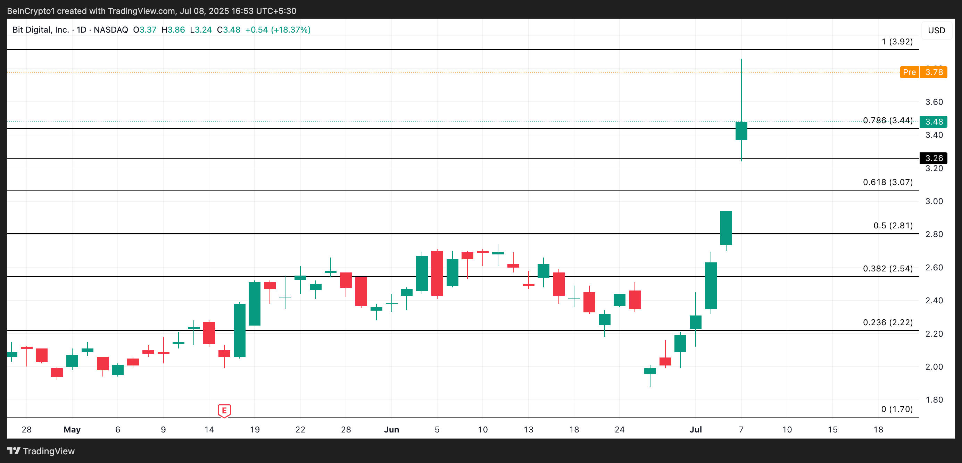This screenshot has height=463, width=962.
Task: Click the Jun label on time axis
Action: pyautogui.click(x=391, y=429)
